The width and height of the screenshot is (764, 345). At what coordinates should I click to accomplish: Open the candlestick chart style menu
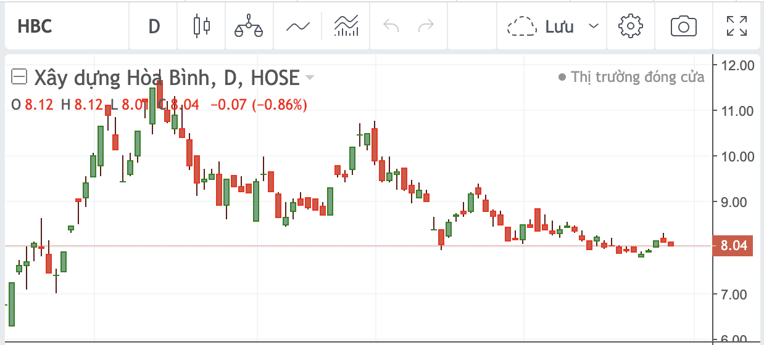[201, 26]
